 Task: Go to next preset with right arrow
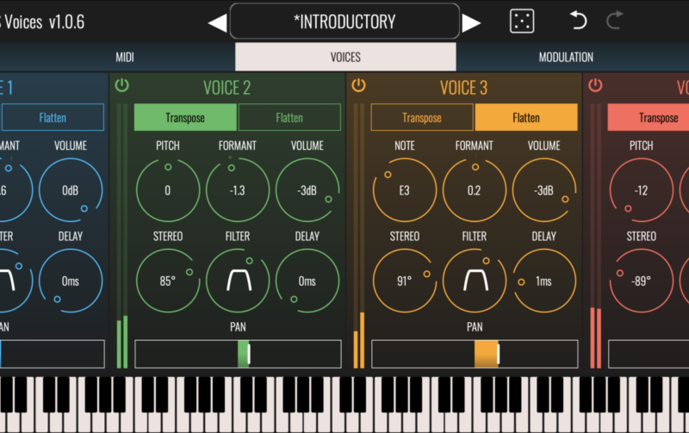tap(471, 22)
